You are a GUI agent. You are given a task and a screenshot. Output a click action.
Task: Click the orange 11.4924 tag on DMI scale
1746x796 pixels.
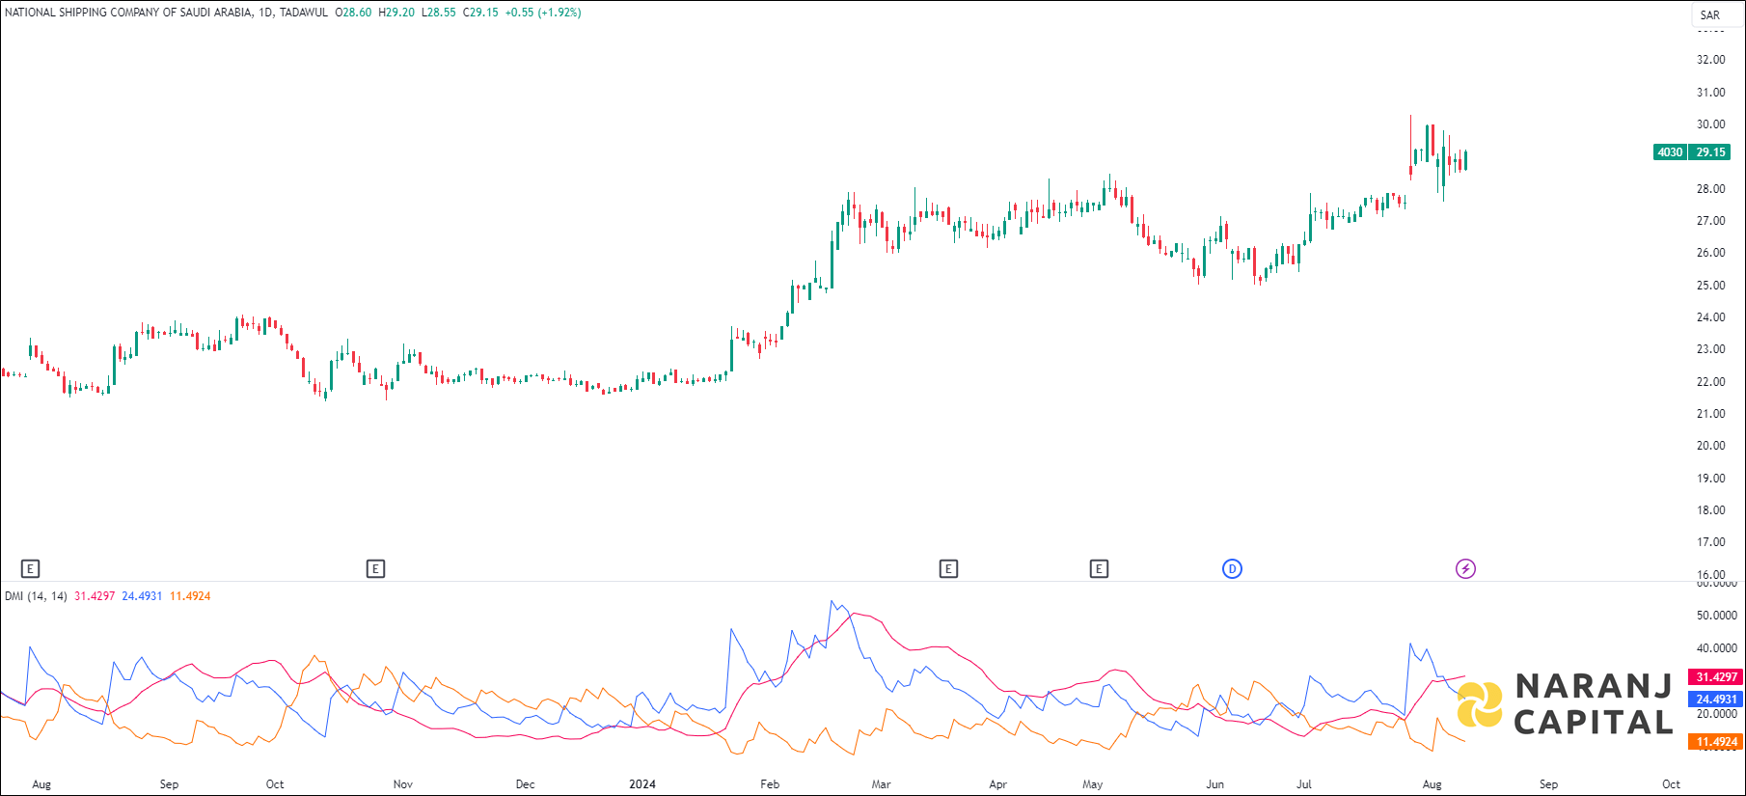coord(1715,742)
